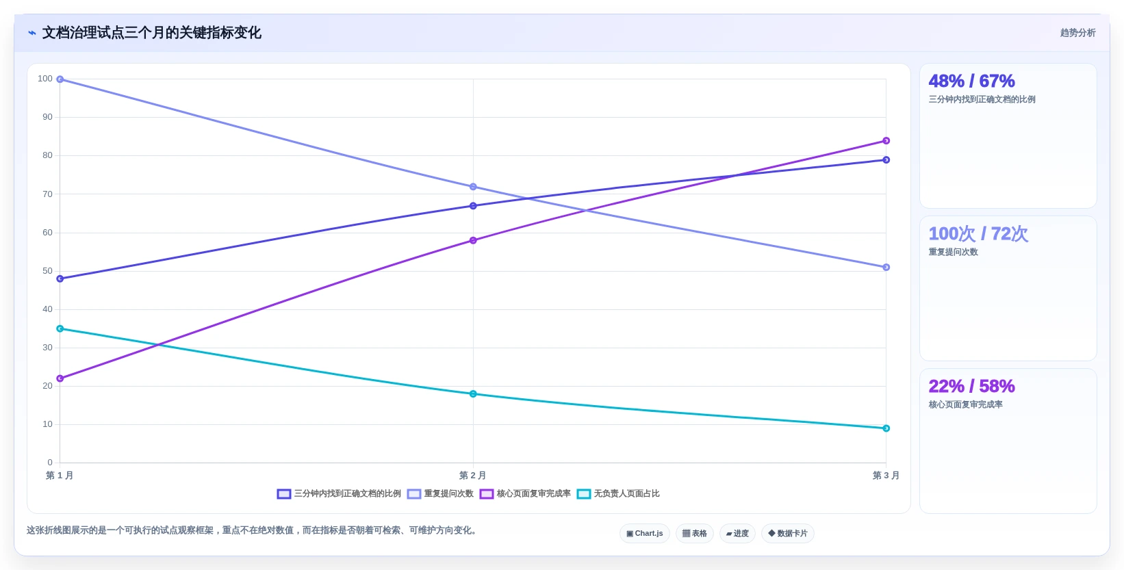Click the cyan point at 35 in 第 1 月

click(x=60, y=328)
